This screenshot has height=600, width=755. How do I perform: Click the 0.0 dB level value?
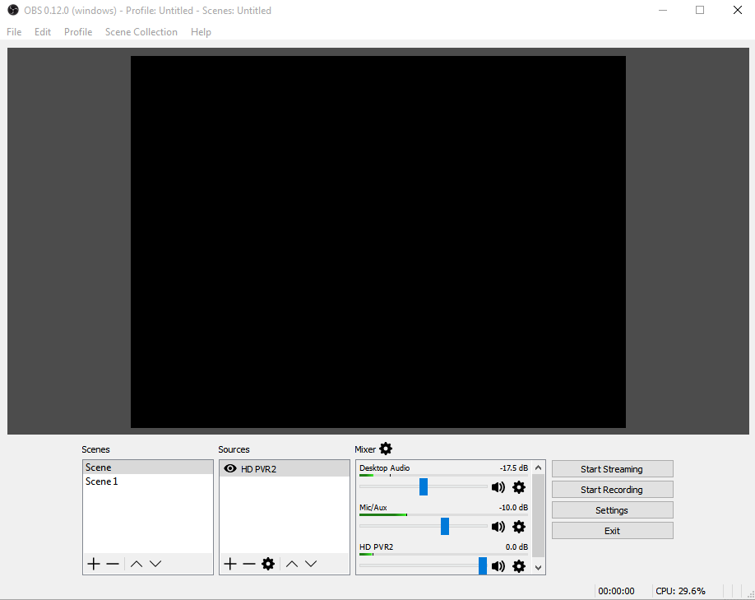point(516,547)
